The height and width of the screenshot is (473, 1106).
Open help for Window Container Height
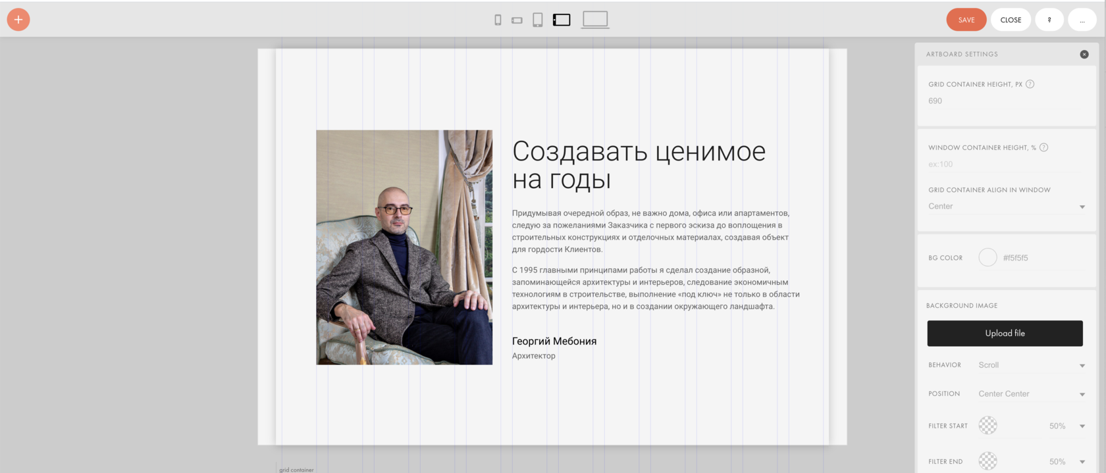coord(1043,147)
